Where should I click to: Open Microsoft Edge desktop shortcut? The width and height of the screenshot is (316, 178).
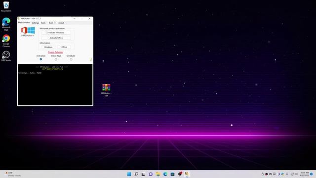(6, 24)
